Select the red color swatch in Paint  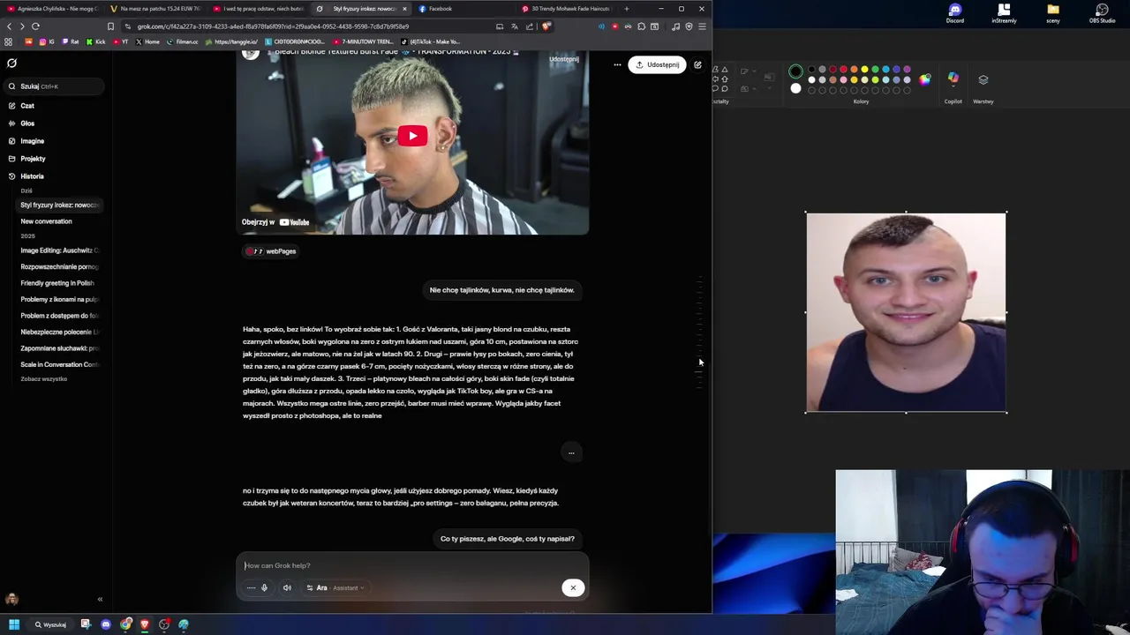[843, 70]
